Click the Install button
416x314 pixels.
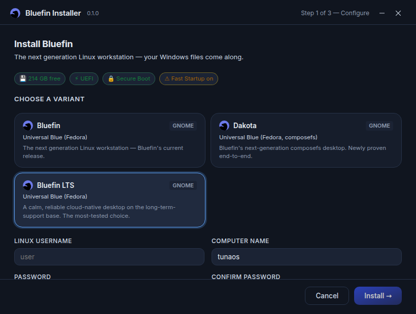pyautogui.click(x=378, y=296)
